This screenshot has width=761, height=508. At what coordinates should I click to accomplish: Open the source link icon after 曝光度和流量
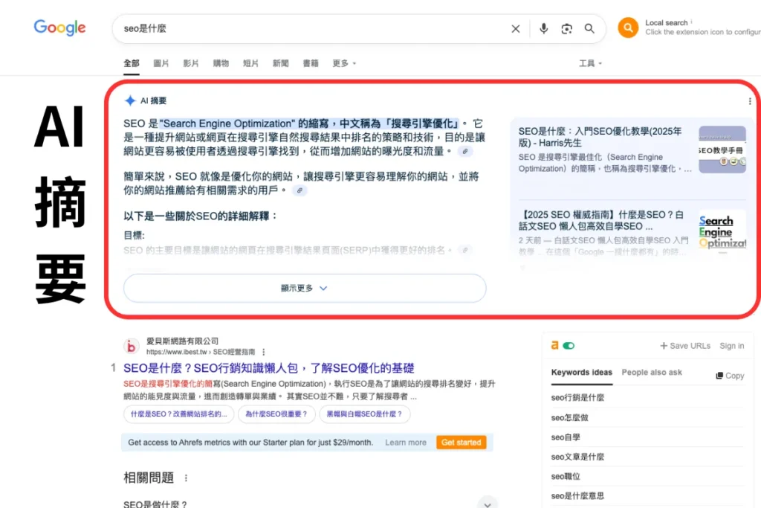pyautogui.click(x=465, y=152)
